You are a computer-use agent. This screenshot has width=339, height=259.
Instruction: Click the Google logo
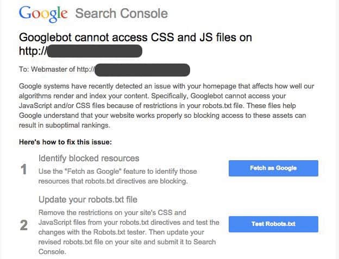pos(43,13)
